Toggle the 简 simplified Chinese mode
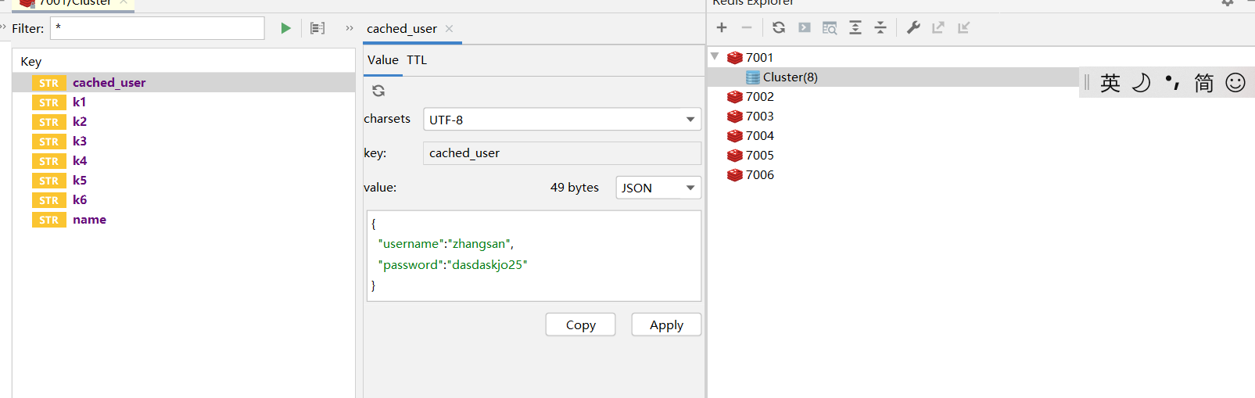 click(1204, 82)
